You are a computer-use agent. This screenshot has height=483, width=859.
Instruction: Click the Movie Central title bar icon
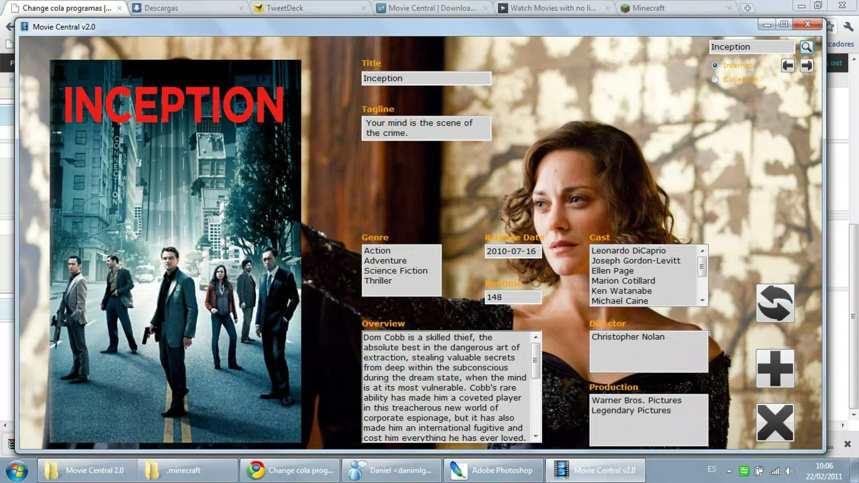25,27
